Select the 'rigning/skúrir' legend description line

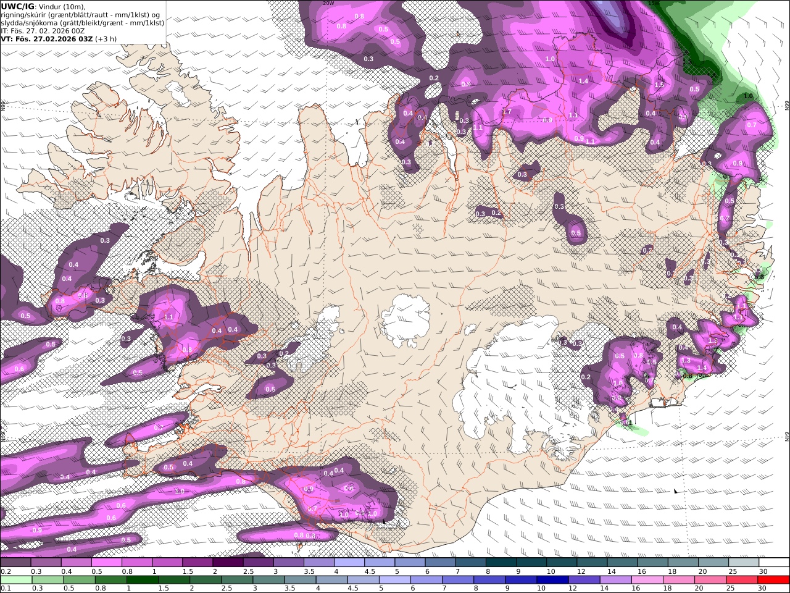pyautogui.click(x=81, y=15)
